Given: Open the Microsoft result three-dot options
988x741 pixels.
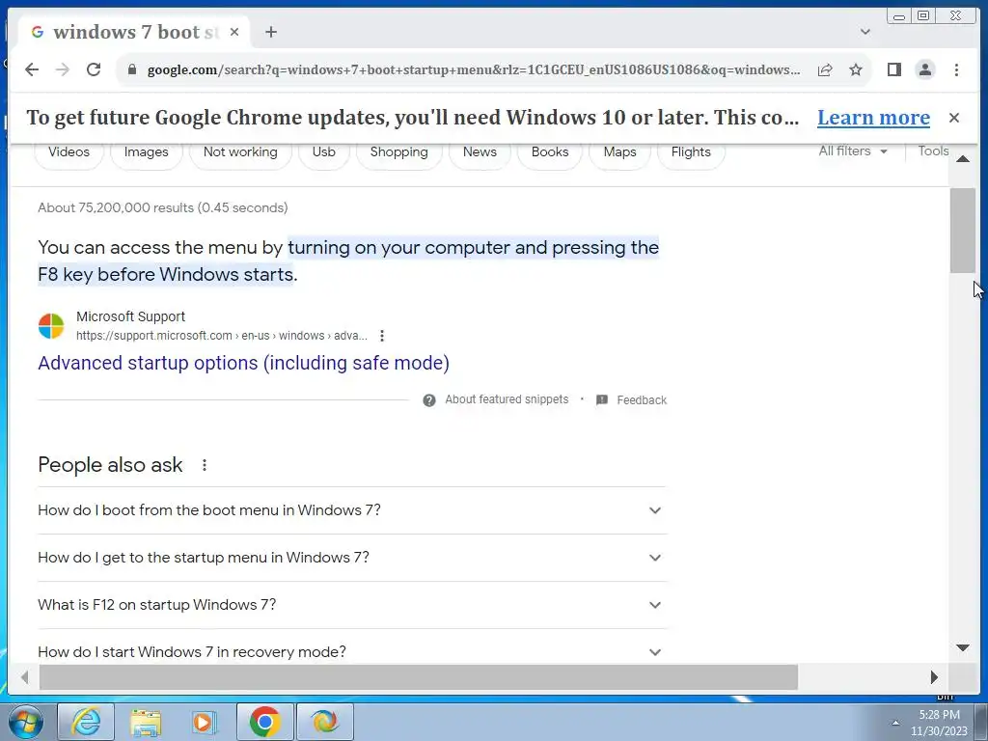Looking at the screenshot, I should pyautogui.click(x=382, y=336).
